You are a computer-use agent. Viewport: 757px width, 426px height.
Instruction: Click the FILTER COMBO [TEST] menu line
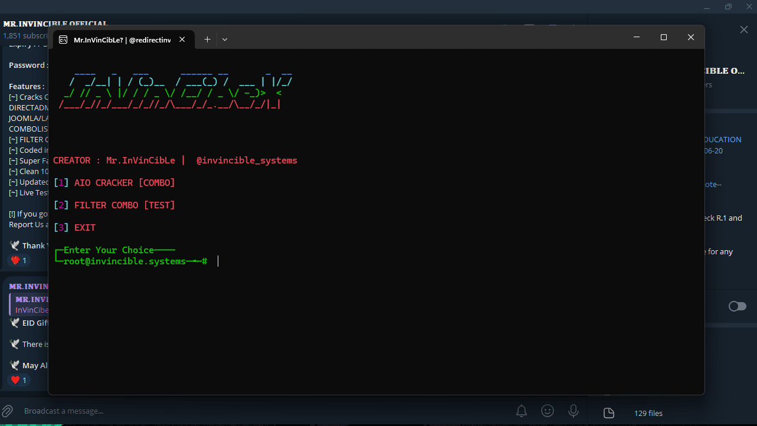coord(114,205)
